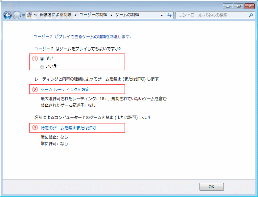This screenshot has width=258, height=197.
Task: Open the recent pages dropdown arrow
Action: pos(23,15)
